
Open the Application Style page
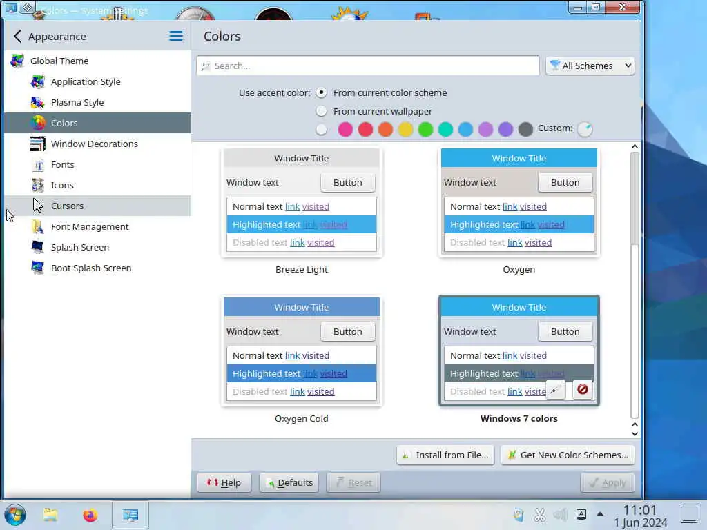97,81
